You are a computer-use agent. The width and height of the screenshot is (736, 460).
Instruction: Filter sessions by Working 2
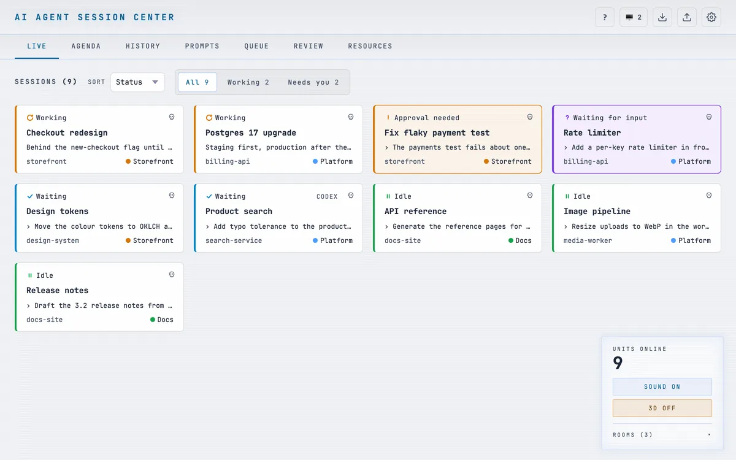248,82
